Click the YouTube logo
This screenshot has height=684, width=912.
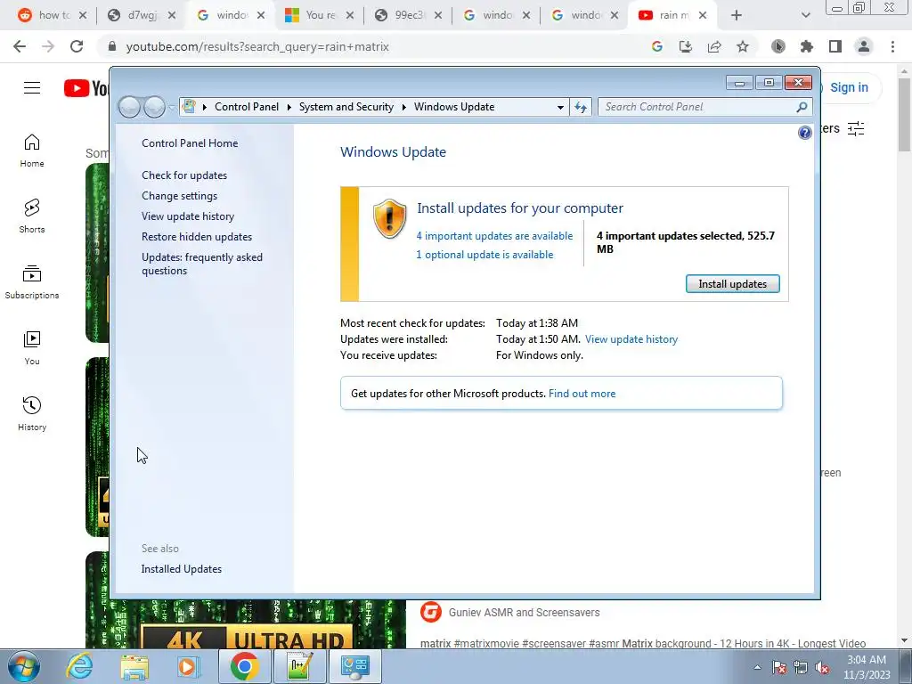(86, 88)
